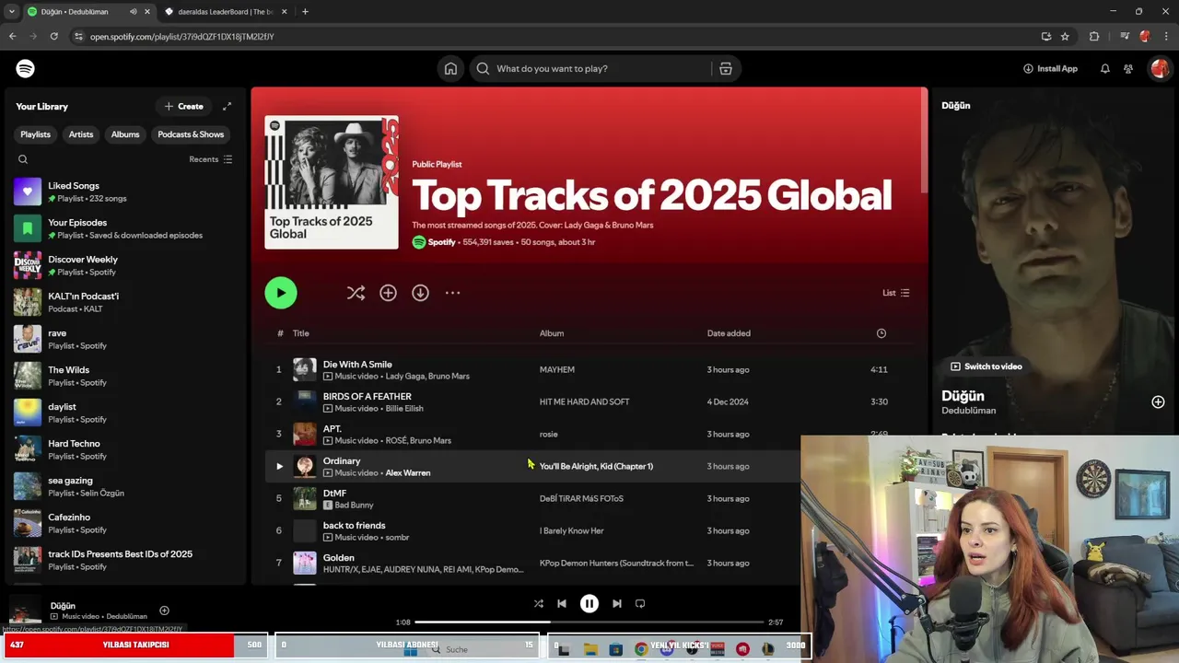
Task: Reload the browser page
Action: (x=53, y=37)
